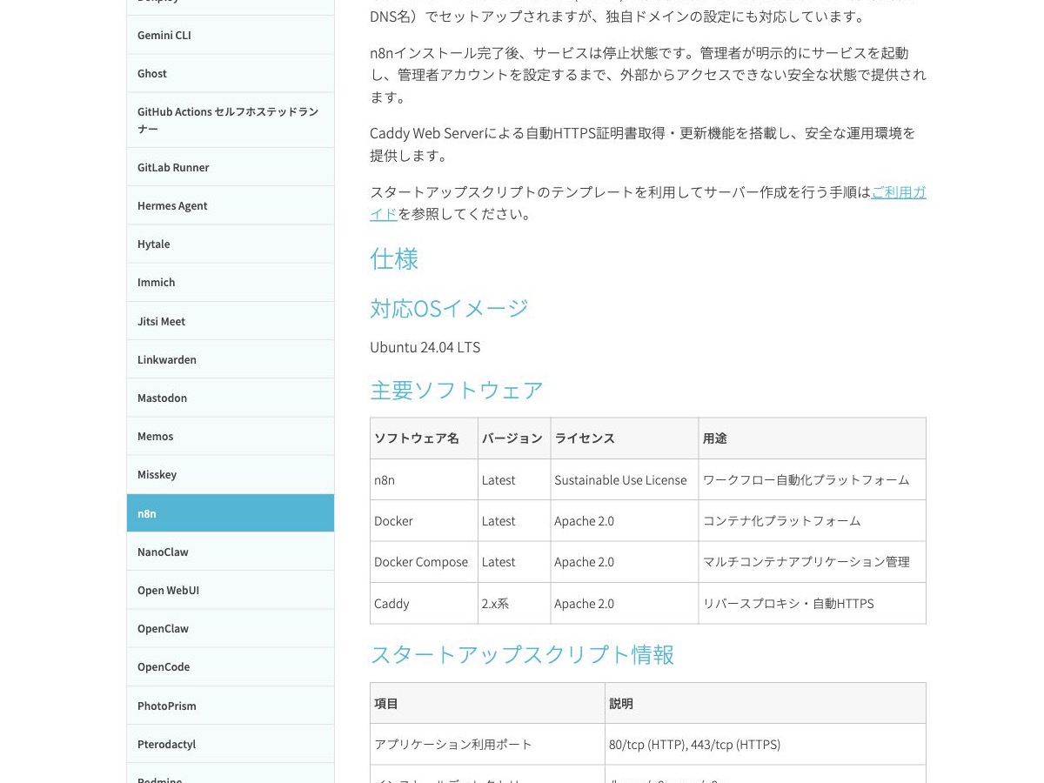Click the Docker name cell
Viewport: 1044px width, 783px height.
point(424,520)
